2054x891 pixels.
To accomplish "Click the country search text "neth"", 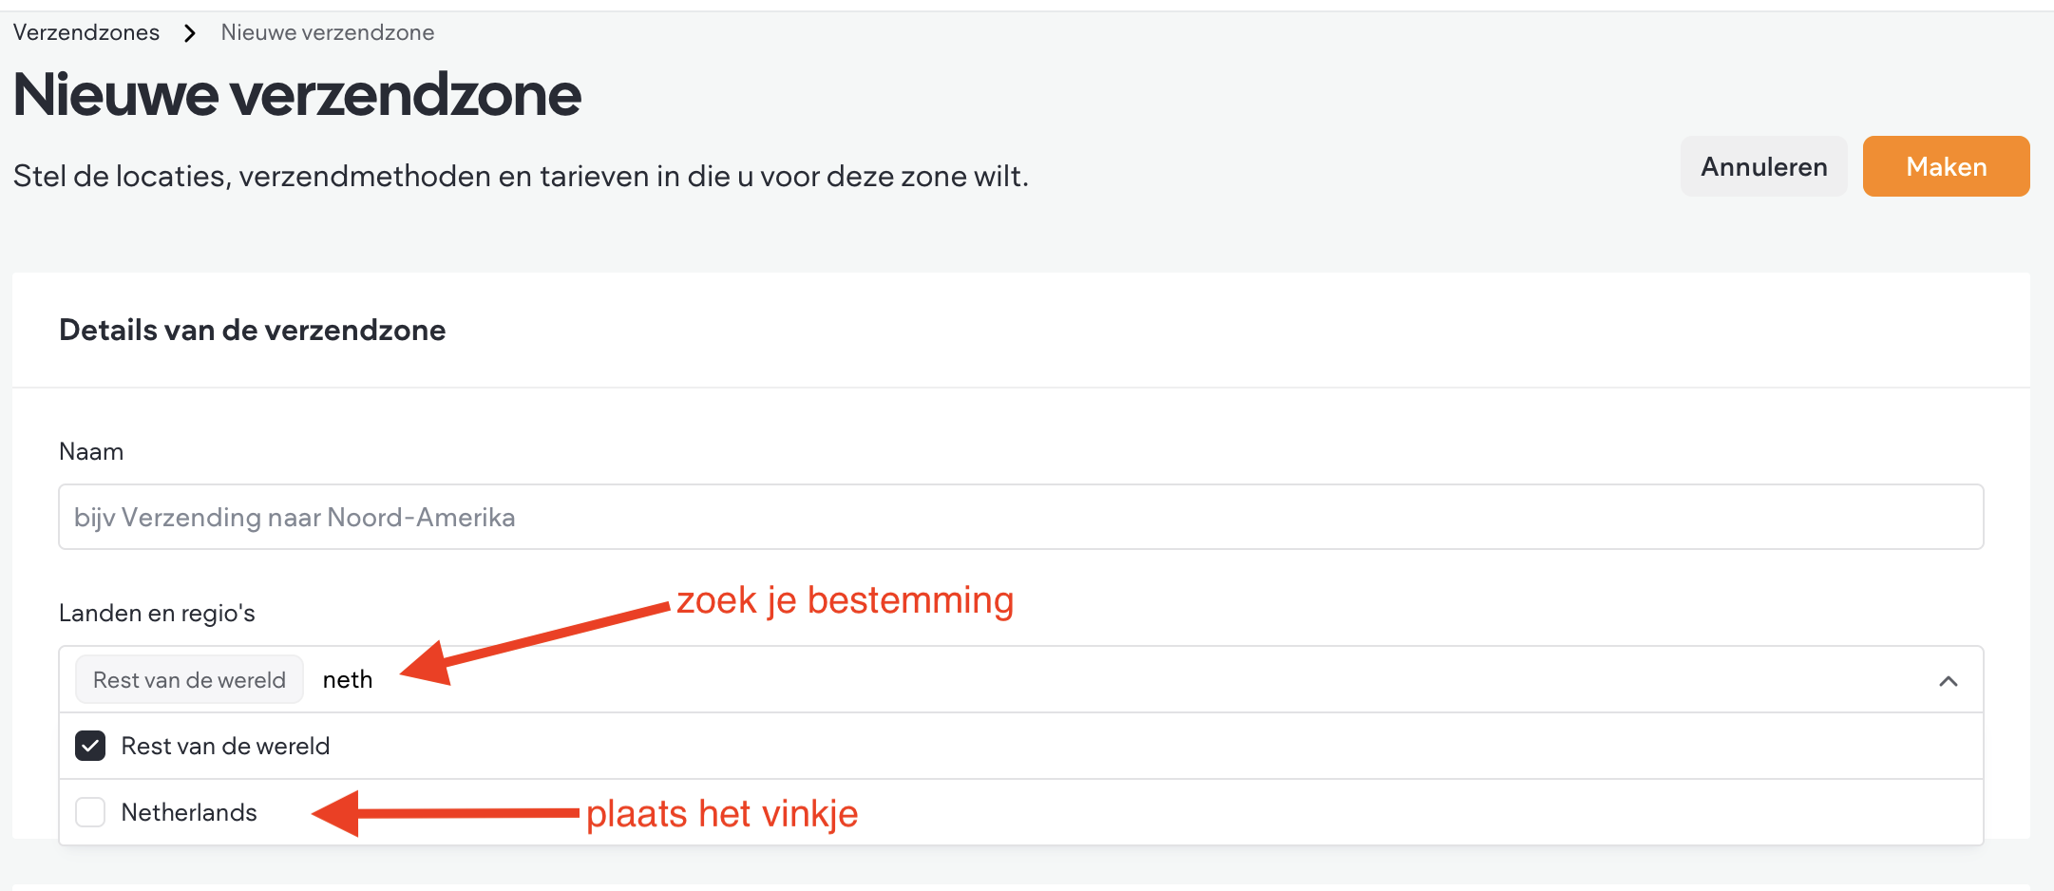I will pos(348,680).
